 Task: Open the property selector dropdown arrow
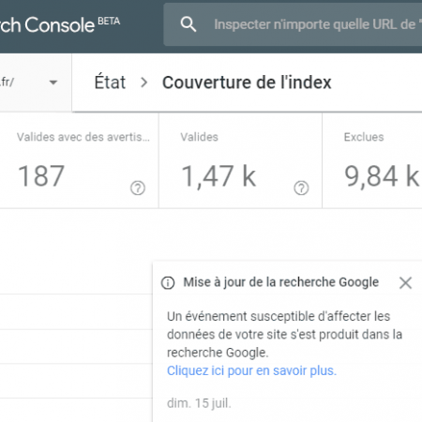53,83
